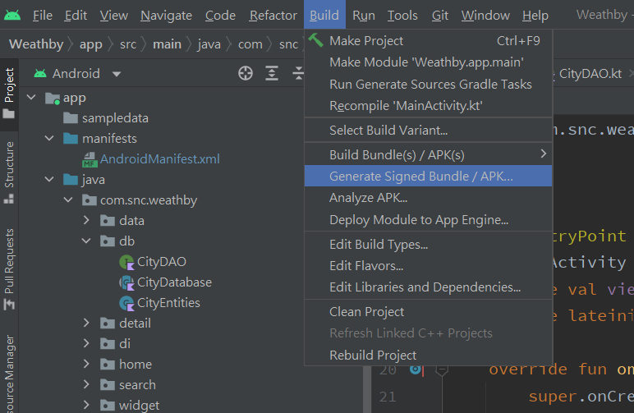Expand the search package
This screenshot has height=413, width=634.
coord(86,384)
